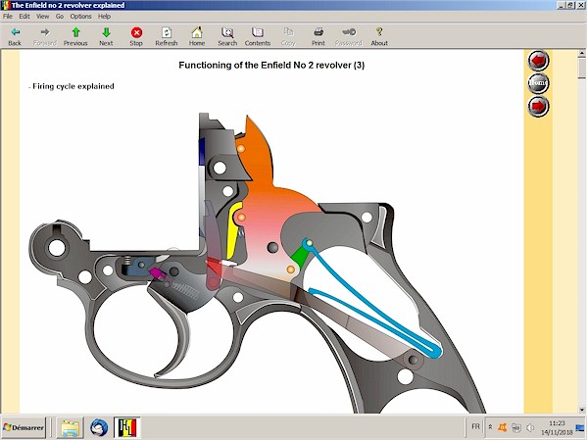
Task: Stop loading with the red Stop icon
Action: pyautogui.click(x=136, y=37)
